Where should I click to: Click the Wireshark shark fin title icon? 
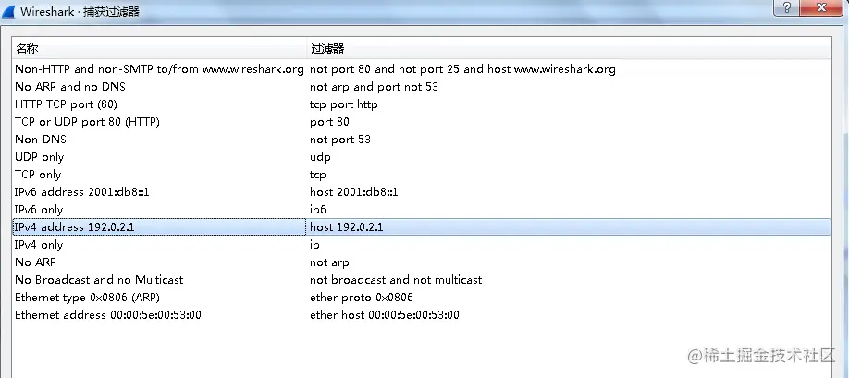(x=9, y=11)
